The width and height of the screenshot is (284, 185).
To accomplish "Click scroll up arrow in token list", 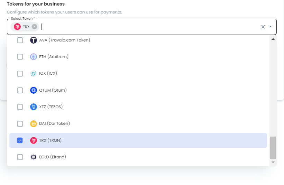I will [273, 39].
